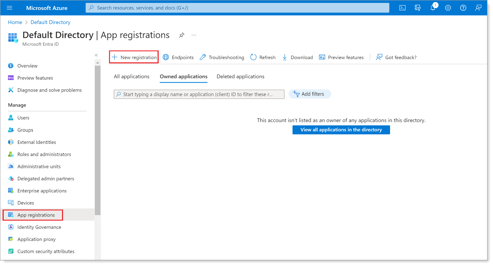
Task: Switch to the All applications tab
Action: click(x=132, y=76)
